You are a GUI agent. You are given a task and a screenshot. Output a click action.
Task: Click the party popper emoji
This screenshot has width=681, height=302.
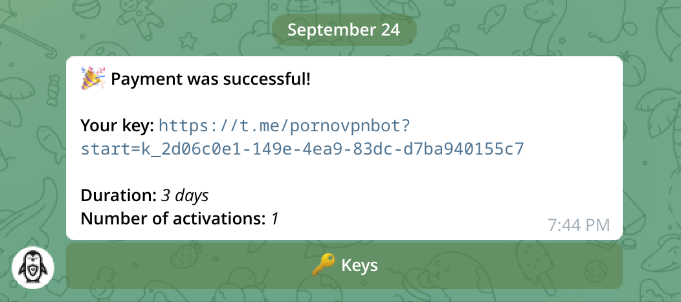tap(93, 79)
